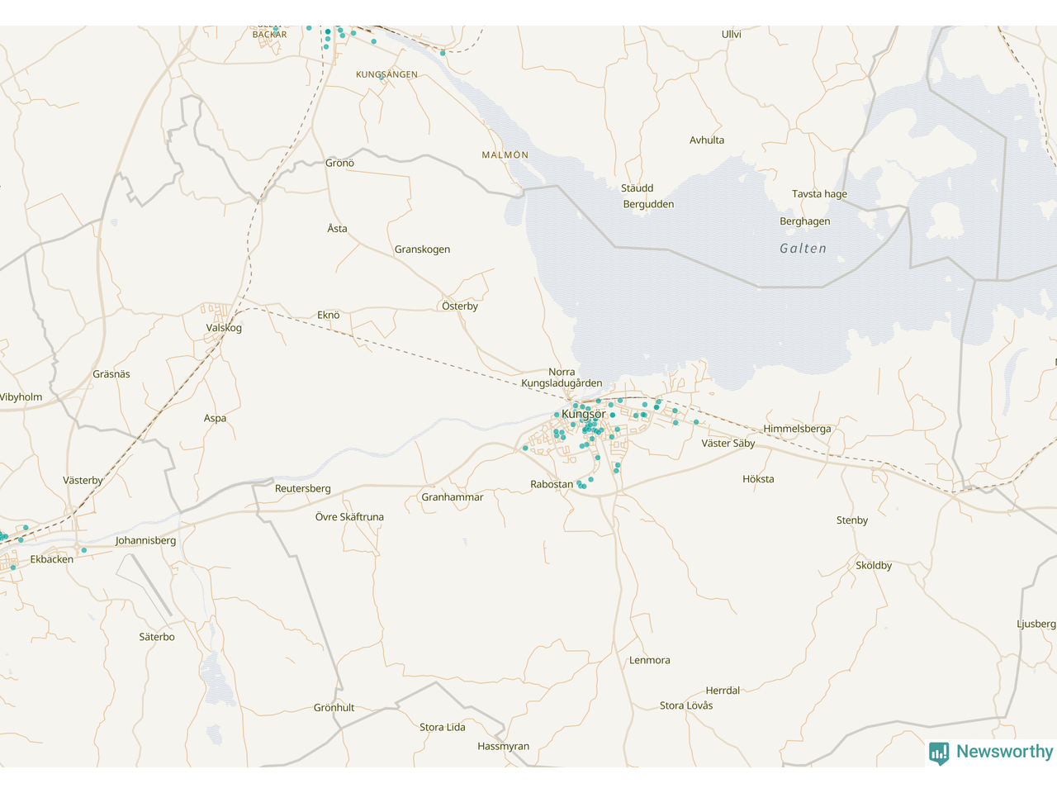Click the Malmön area label
This screenshot has height=793, width=1057.
[505, 155]
